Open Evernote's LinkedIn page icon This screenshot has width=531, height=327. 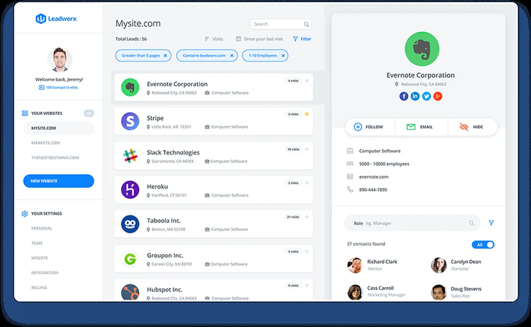415,96
